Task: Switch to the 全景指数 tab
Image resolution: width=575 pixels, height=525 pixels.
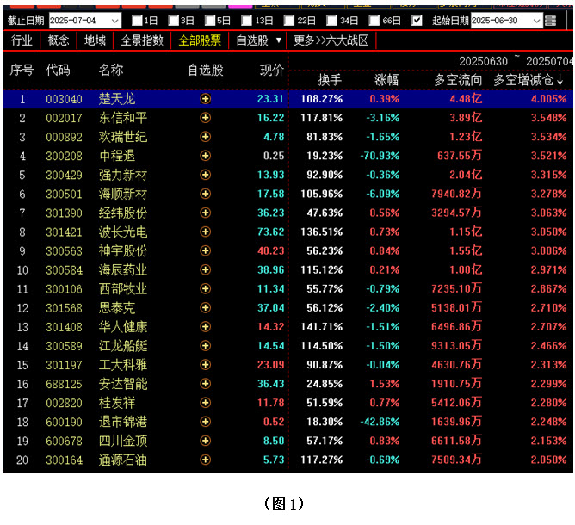Action: [142, 40]
